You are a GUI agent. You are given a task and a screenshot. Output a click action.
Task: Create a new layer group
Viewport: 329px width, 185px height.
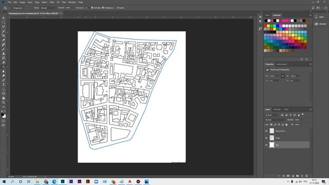click(297, 176)
